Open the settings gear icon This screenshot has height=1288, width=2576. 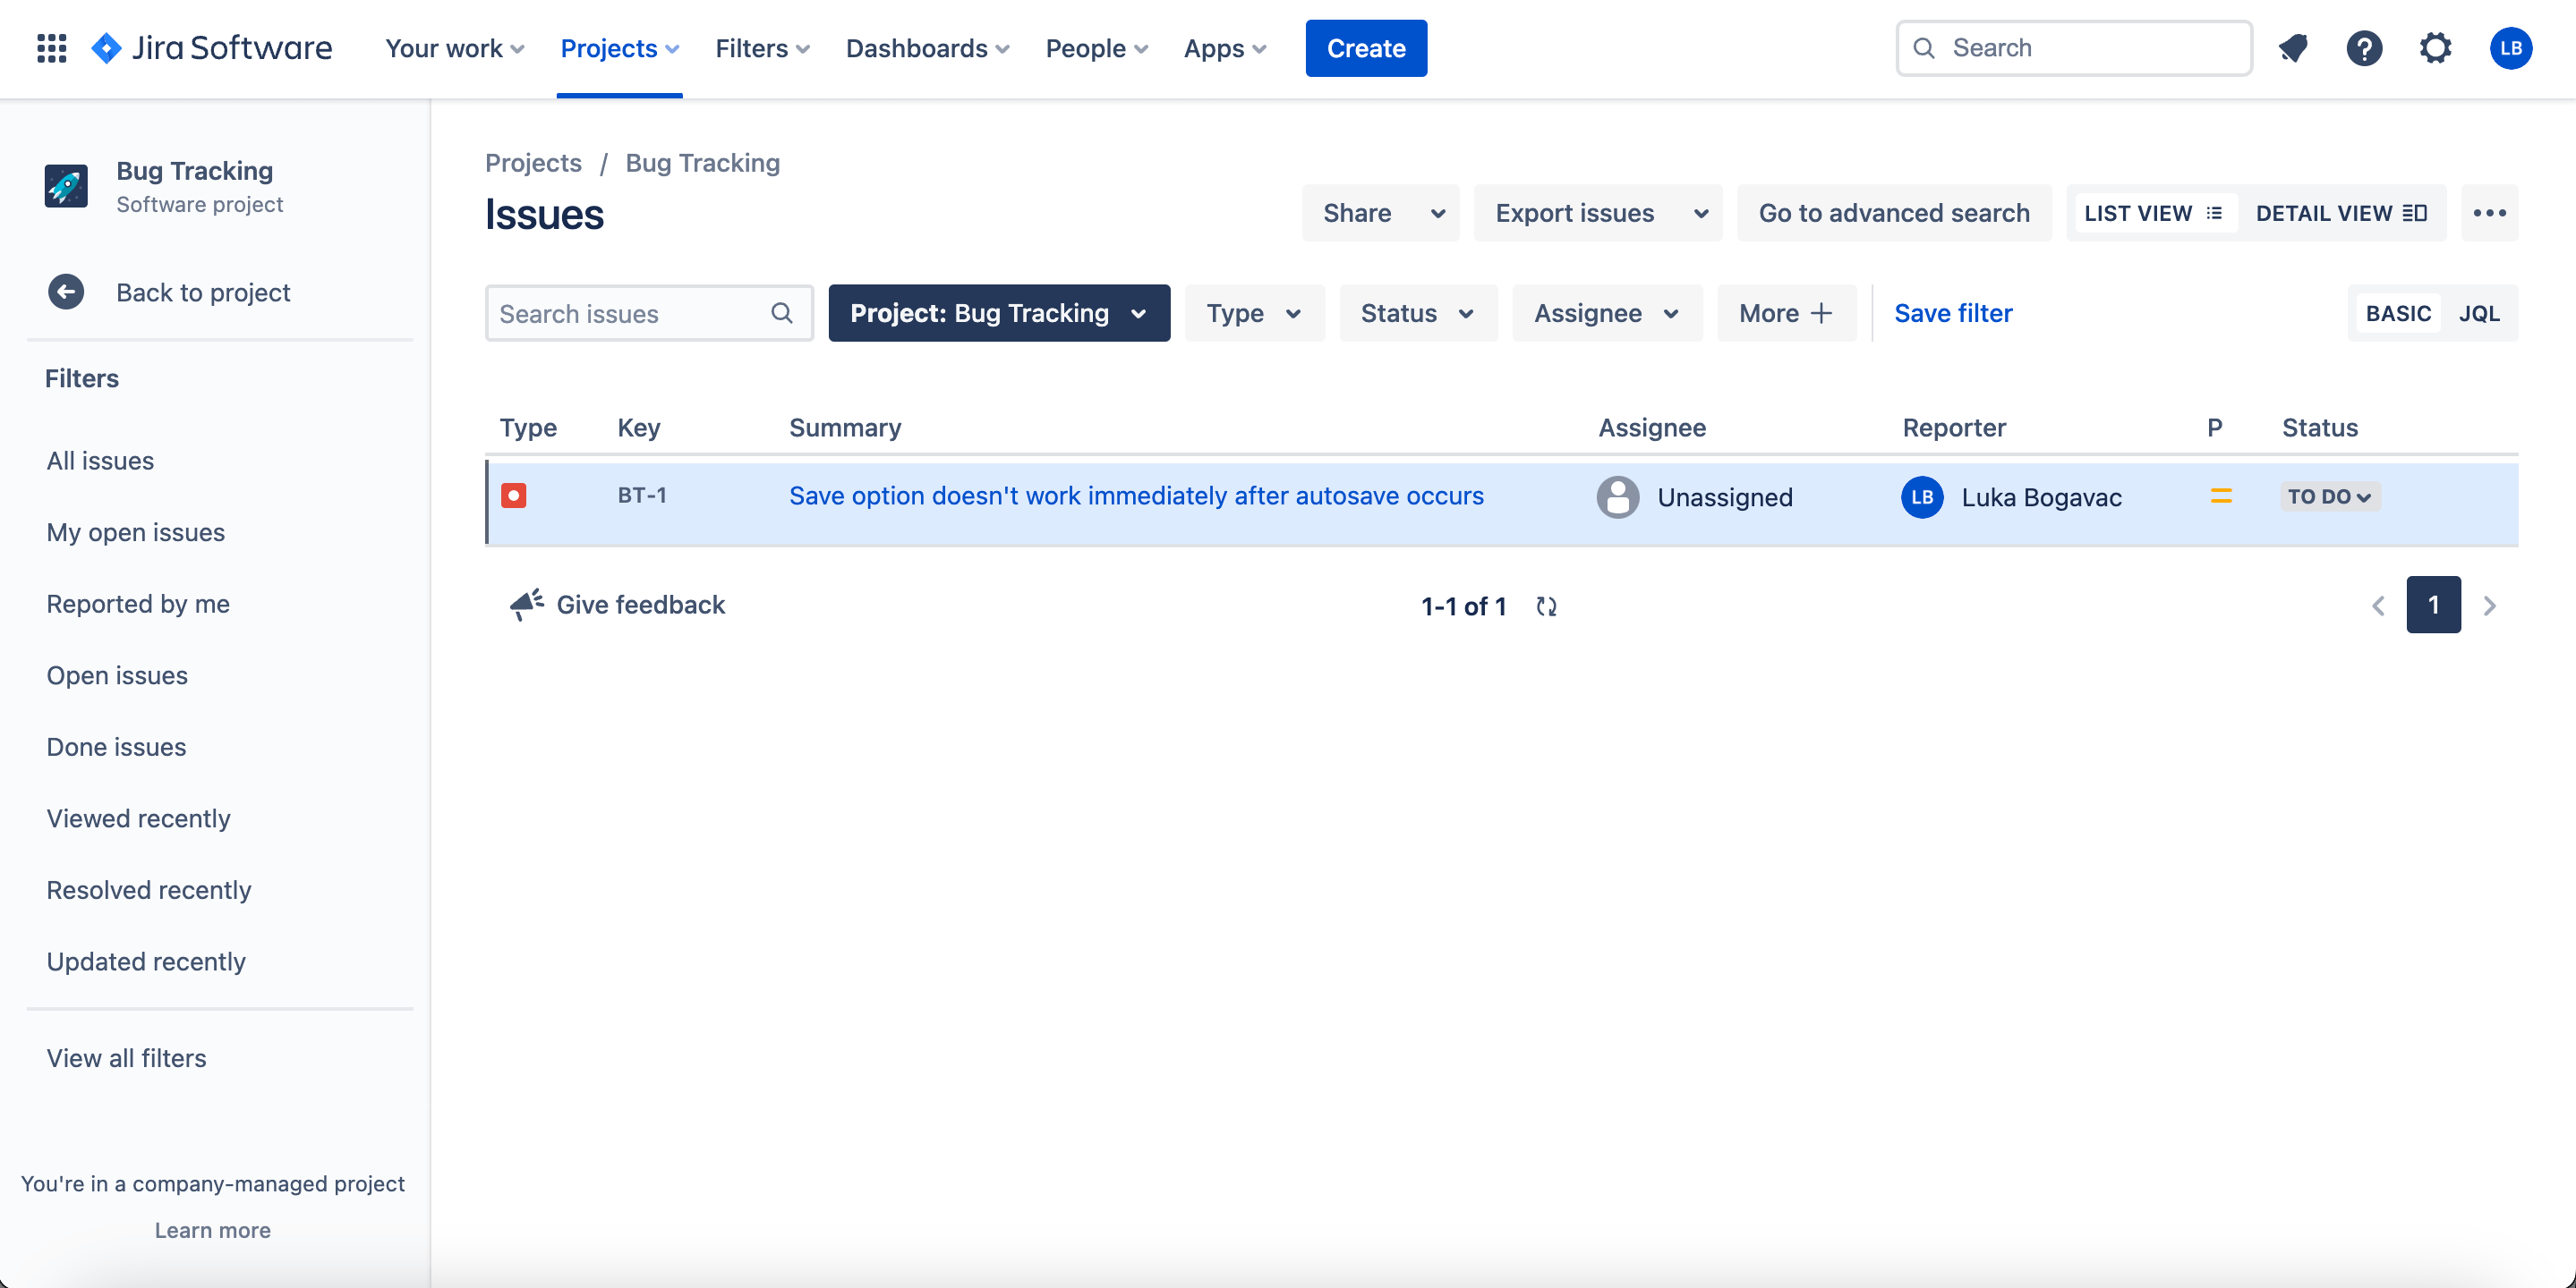(x=2435, y=48)
